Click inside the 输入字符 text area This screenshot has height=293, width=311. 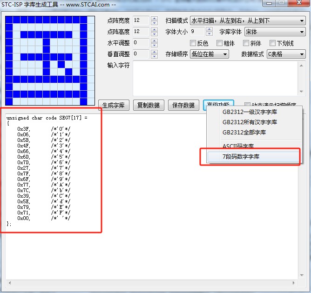(x=216, y=79)
